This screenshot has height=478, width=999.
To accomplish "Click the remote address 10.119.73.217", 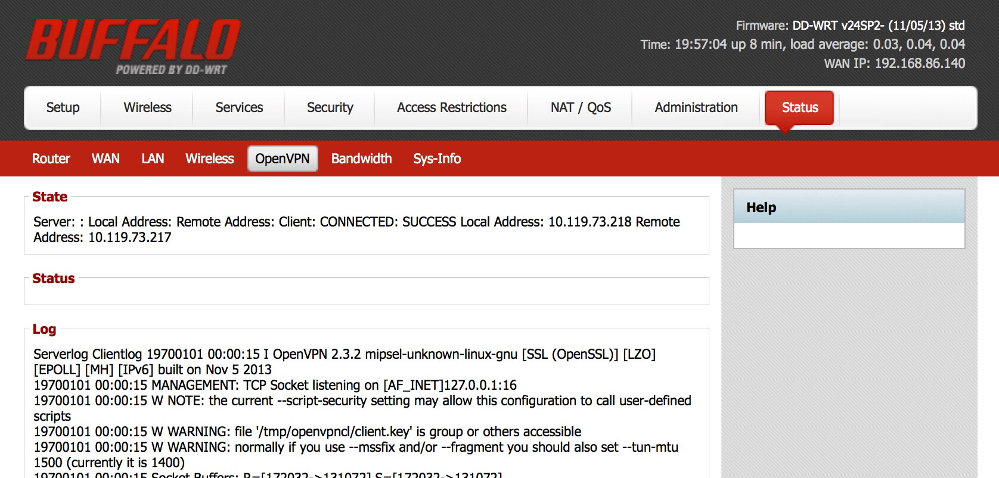I will 129,237.
